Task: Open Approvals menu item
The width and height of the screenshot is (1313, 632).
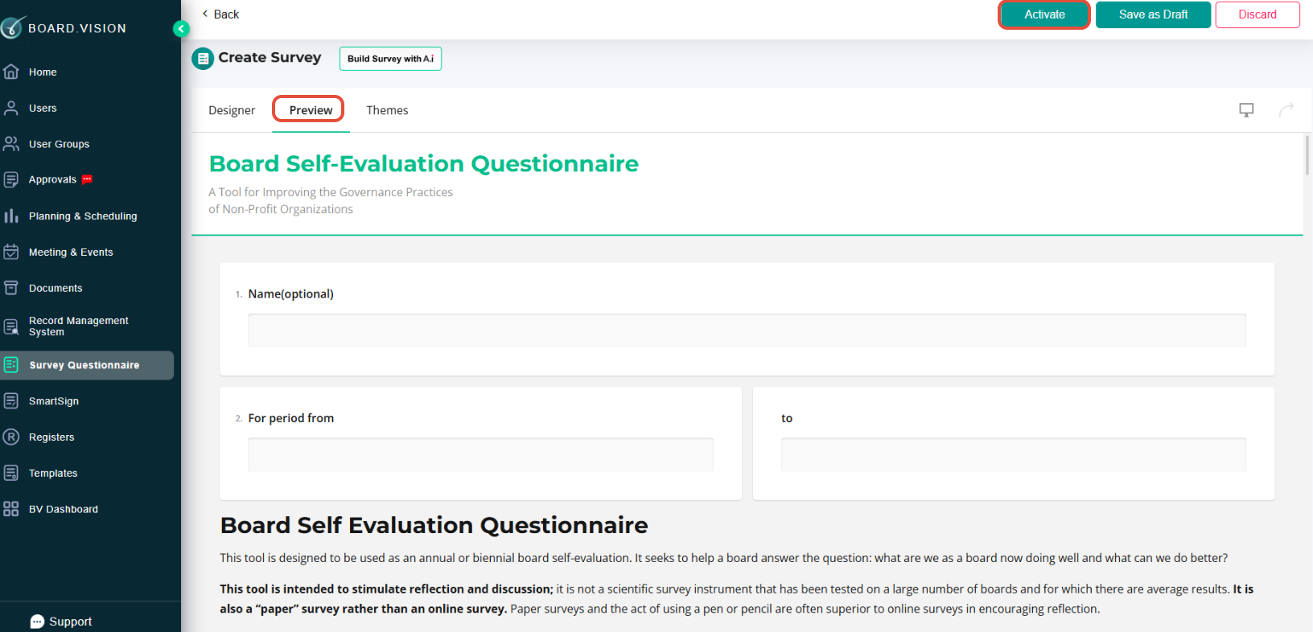Action: (52, 179)
